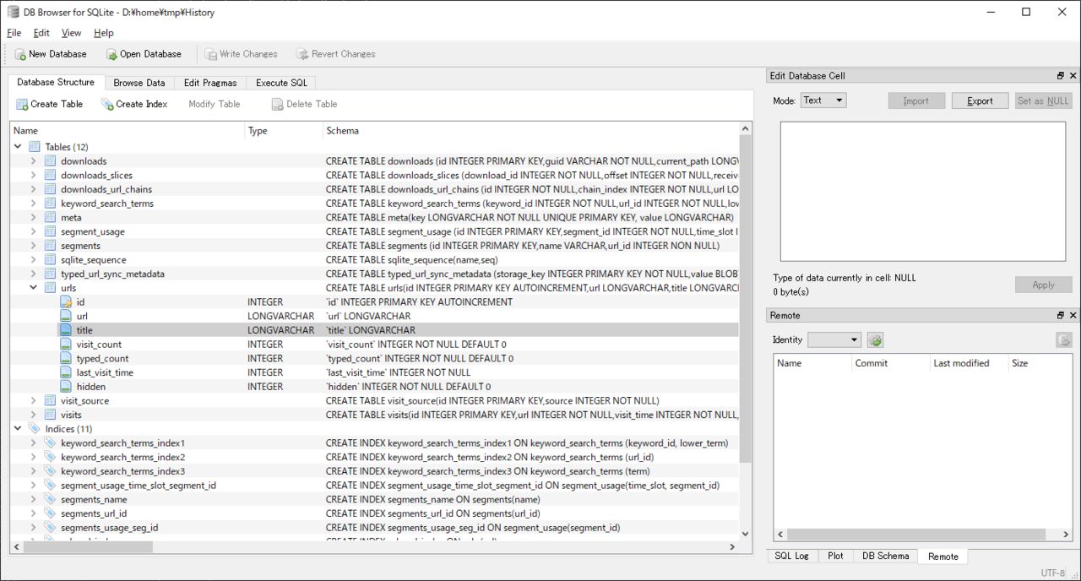Click the field icon beside hidden column

coord(66,386)
